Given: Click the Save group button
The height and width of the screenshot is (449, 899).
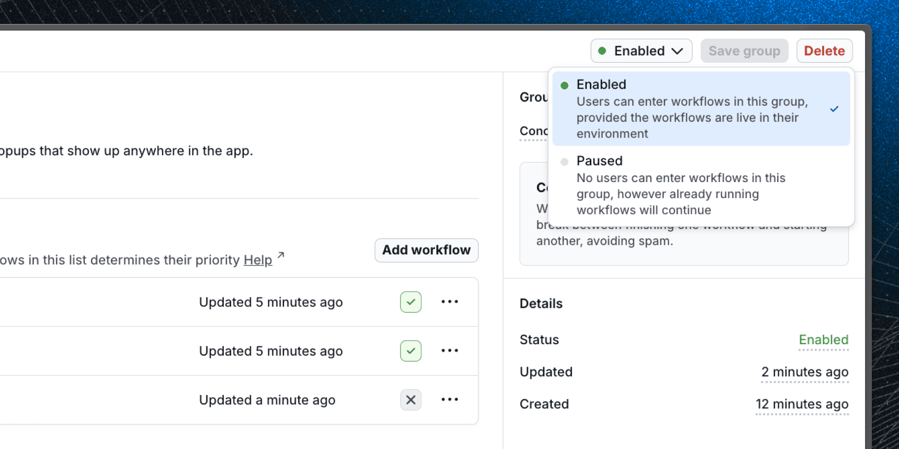Looking at the screenshot, I should pos(744,51).
